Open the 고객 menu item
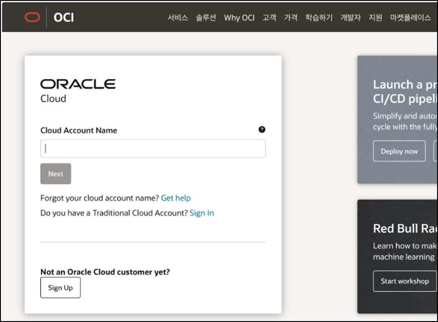The height and width of the screenshot is (322, 438). point(269,18)
